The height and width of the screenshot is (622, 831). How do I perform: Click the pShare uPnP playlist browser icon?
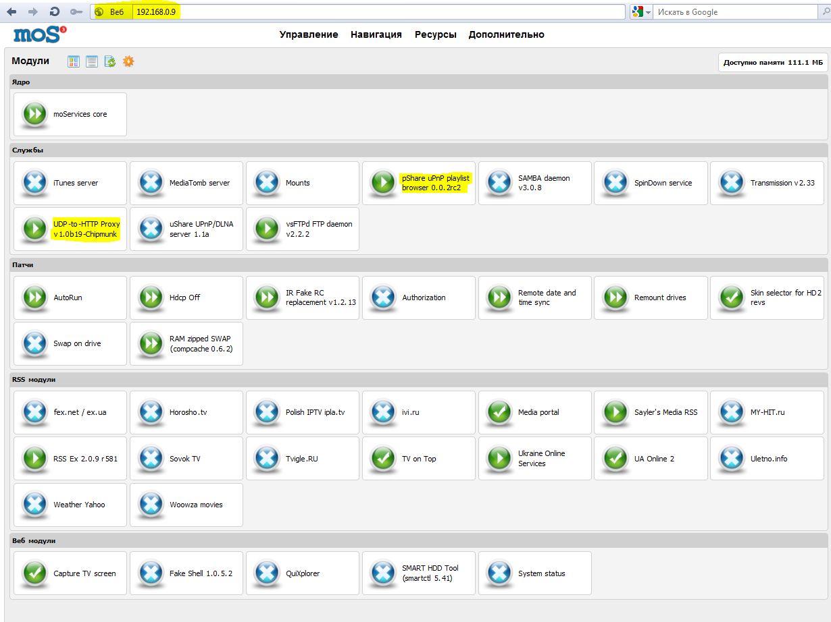click(383, 183)
